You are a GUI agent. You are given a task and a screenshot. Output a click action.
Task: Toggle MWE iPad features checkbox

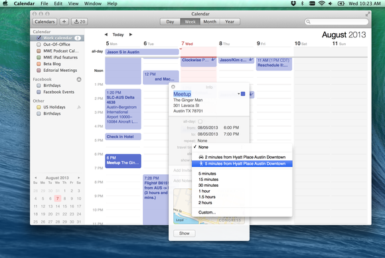click(x=38, y=57)
